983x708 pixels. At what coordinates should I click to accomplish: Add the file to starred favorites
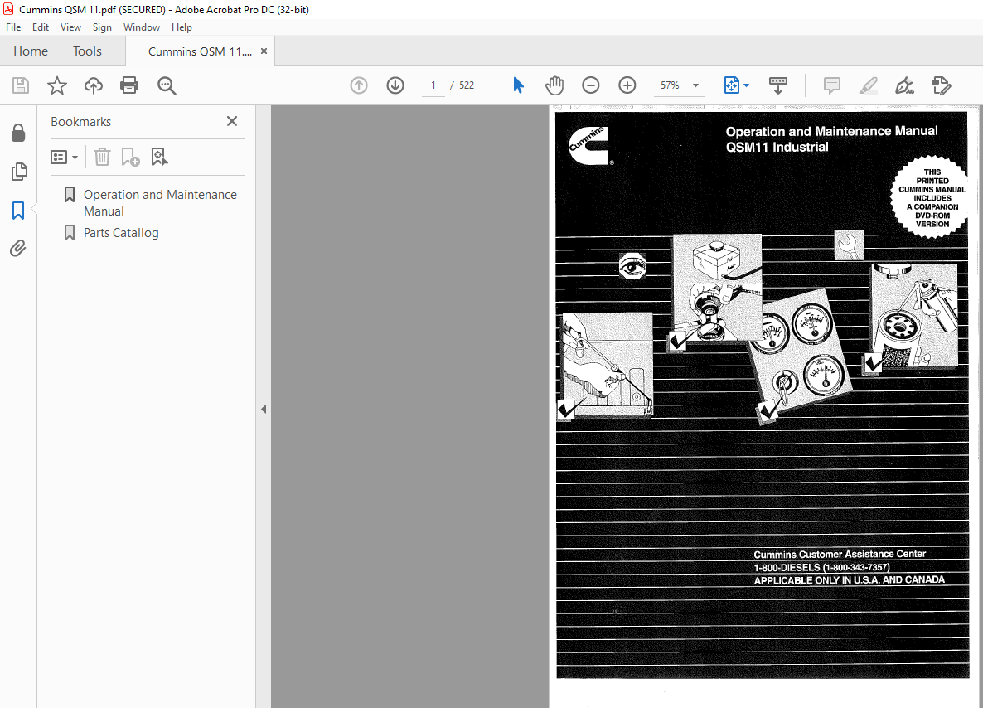57,85
